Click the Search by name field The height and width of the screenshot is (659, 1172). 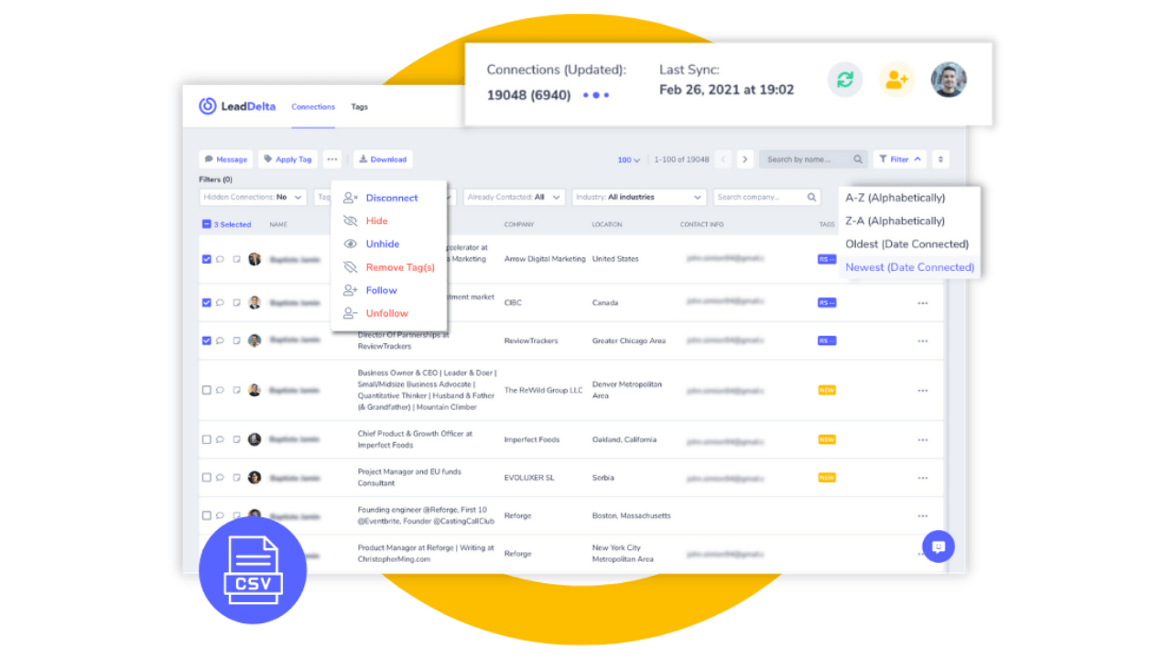pos(808,159)
